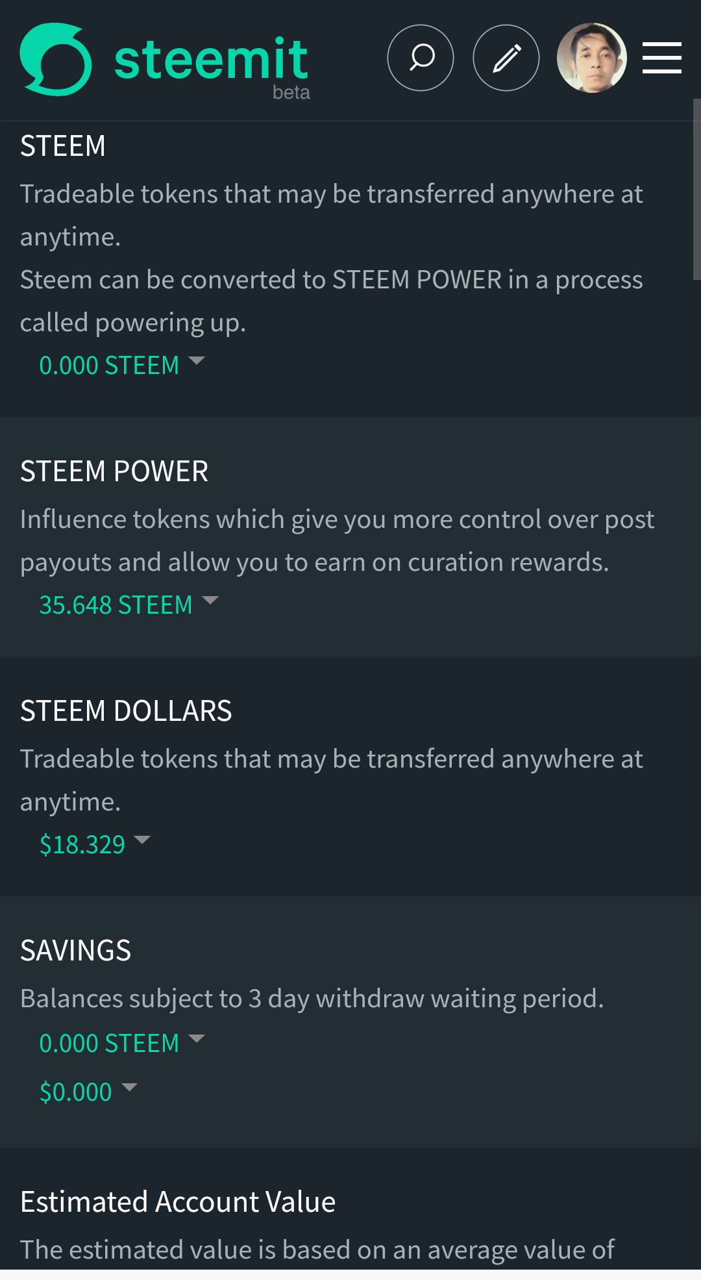Open the hamburger menu
The image size is (701, 1280).
click(661, 58)
